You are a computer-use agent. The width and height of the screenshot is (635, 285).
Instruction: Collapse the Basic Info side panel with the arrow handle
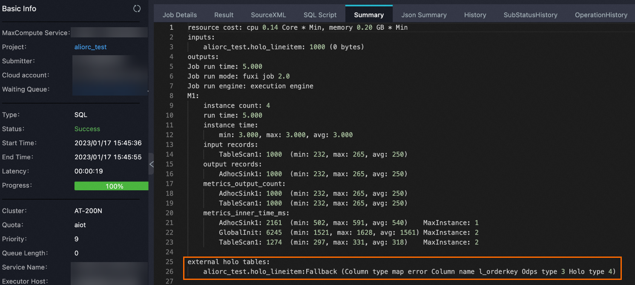(x=151, y=164)
